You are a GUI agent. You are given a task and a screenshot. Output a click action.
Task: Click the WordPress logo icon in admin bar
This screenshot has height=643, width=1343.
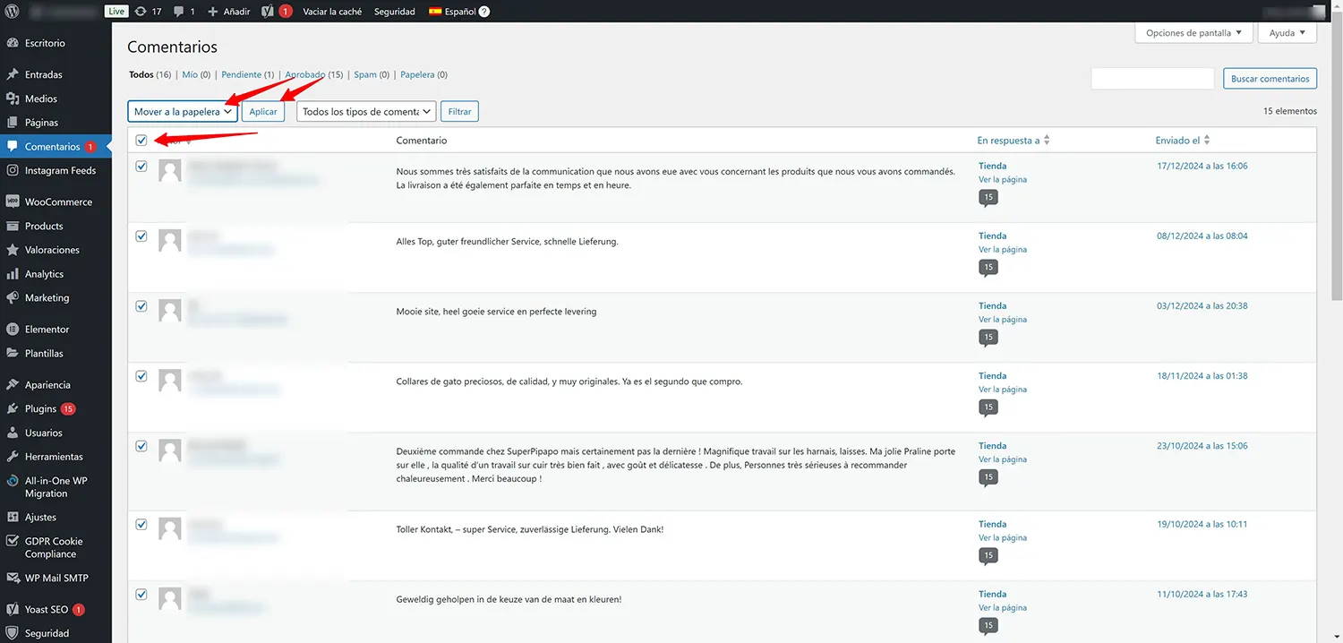pos(13,12)
